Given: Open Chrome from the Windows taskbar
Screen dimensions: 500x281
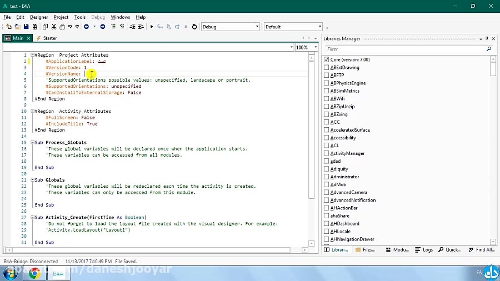Looking at the screenshot, I should click(x=34, y=273).
